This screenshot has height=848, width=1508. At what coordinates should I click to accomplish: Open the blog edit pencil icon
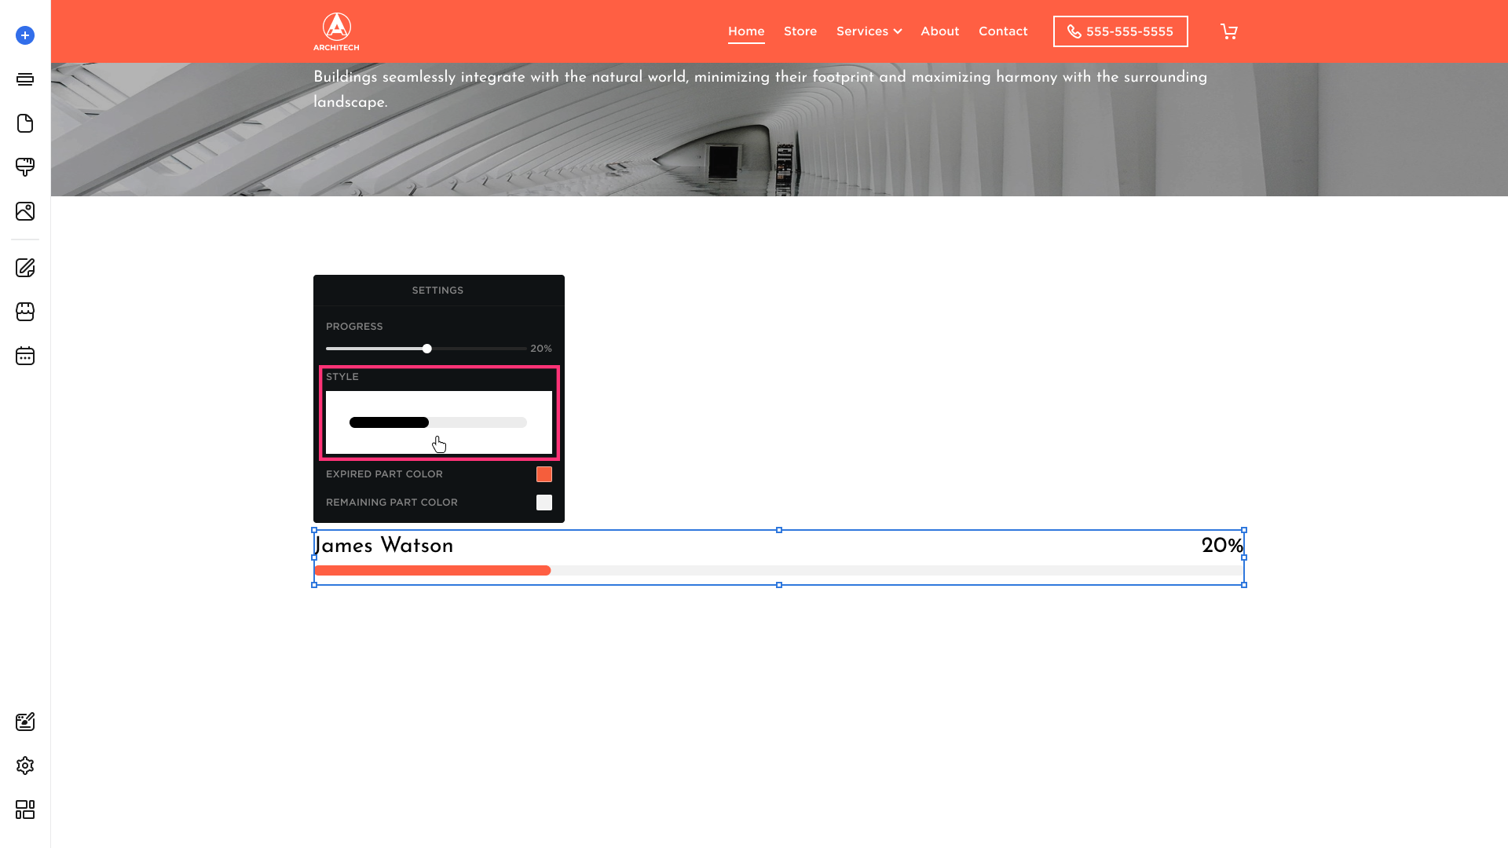tap(25, 268)
